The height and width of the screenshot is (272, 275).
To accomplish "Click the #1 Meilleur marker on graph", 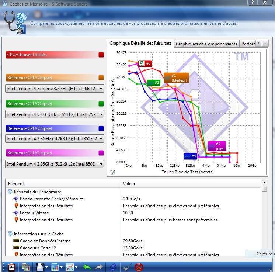I will point(176,78).
